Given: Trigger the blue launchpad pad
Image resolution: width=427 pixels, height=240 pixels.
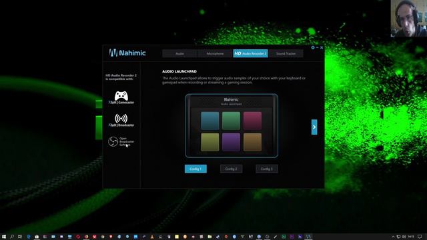Looking at the screenshot, I should pos(209,121).
